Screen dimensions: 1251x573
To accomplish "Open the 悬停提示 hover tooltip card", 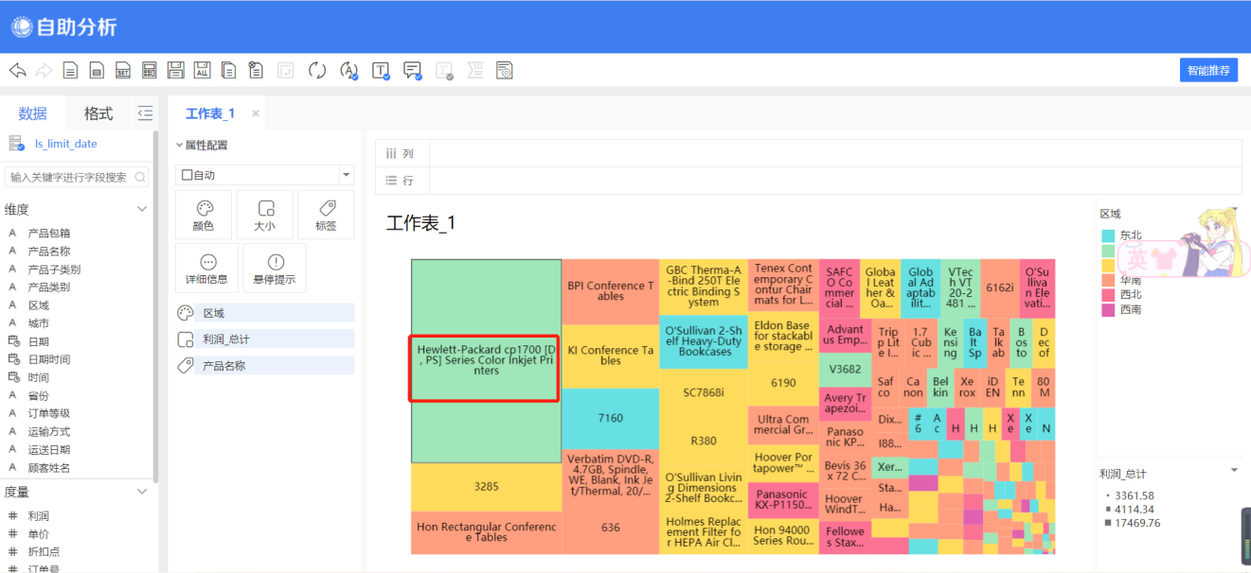I will tap(275, 268).
